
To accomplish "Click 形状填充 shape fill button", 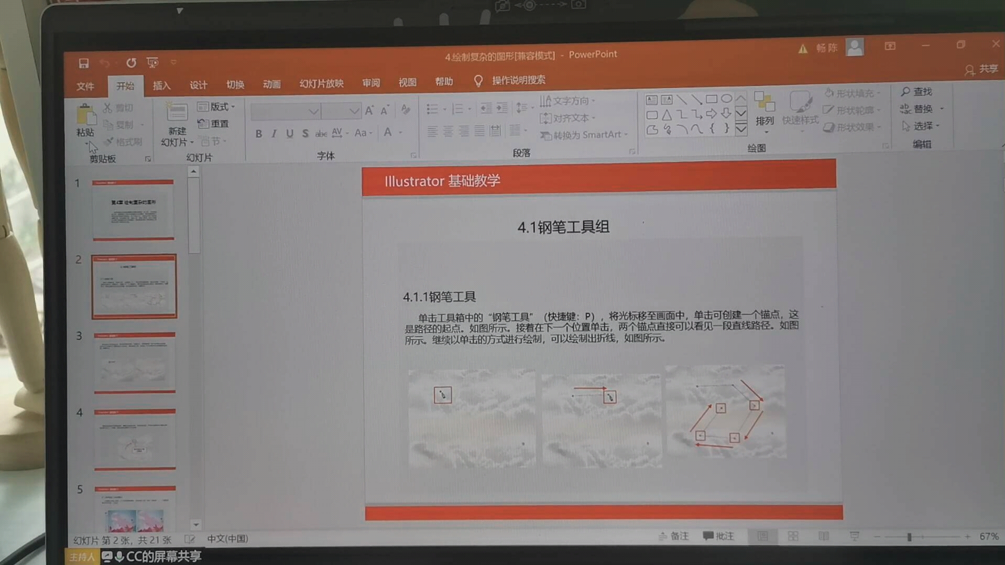I will pyautogui.click(x=852, y=93).
